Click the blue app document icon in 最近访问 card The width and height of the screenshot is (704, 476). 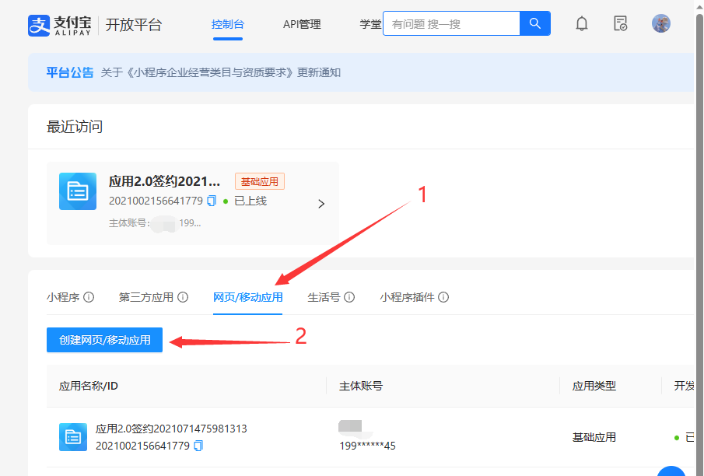(x=76, y=191)
